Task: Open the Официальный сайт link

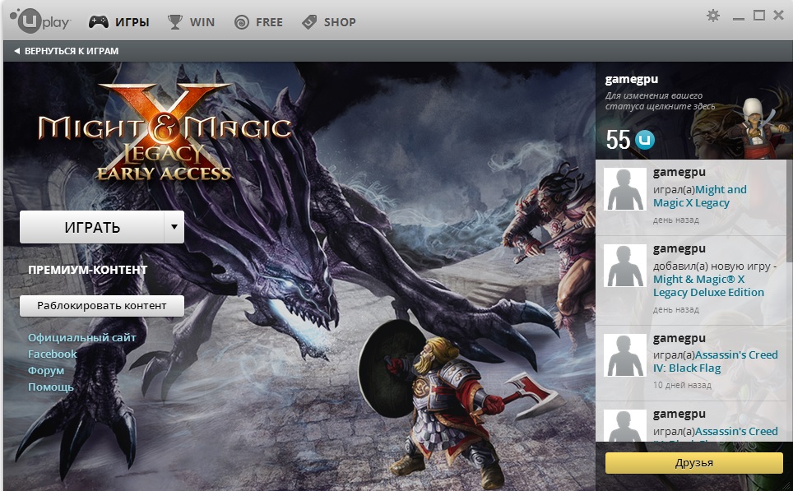Action: point(82,337)
